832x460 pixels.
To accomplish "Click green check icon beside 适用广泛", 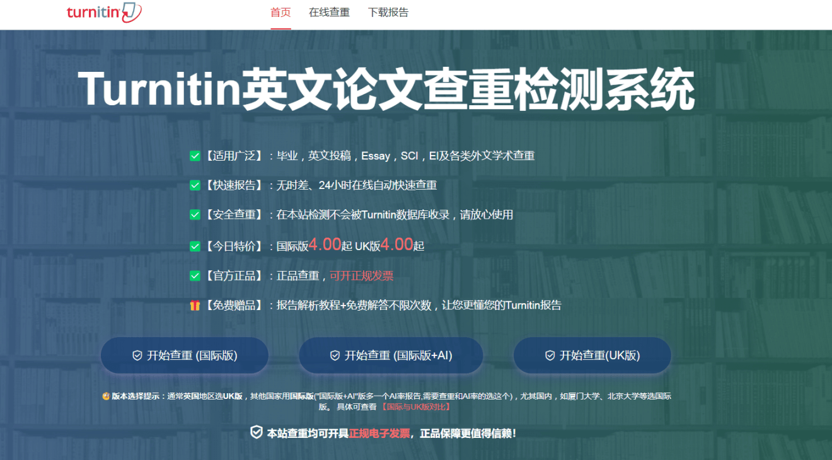I will click(195, 156).
